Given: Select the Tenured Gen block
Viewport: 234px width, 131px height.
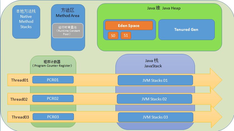Looking at the screenshot, I should (186, 30).
